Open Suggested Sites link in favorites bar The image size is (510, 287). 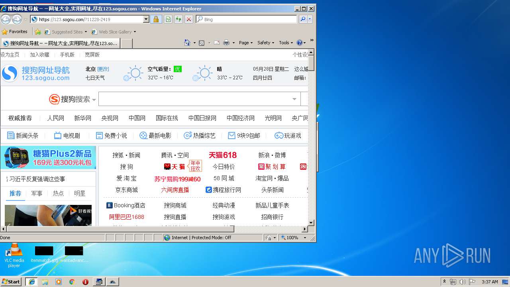click(65, 31)
